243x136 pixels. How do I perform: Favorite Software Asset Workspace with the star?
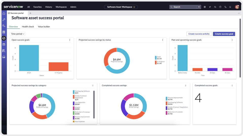click(x=134, y=7)
